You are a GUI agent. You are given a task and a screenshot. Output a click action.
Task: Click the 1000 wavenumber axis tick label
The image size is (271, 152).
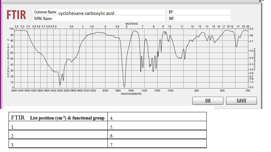tap(170, 90)
